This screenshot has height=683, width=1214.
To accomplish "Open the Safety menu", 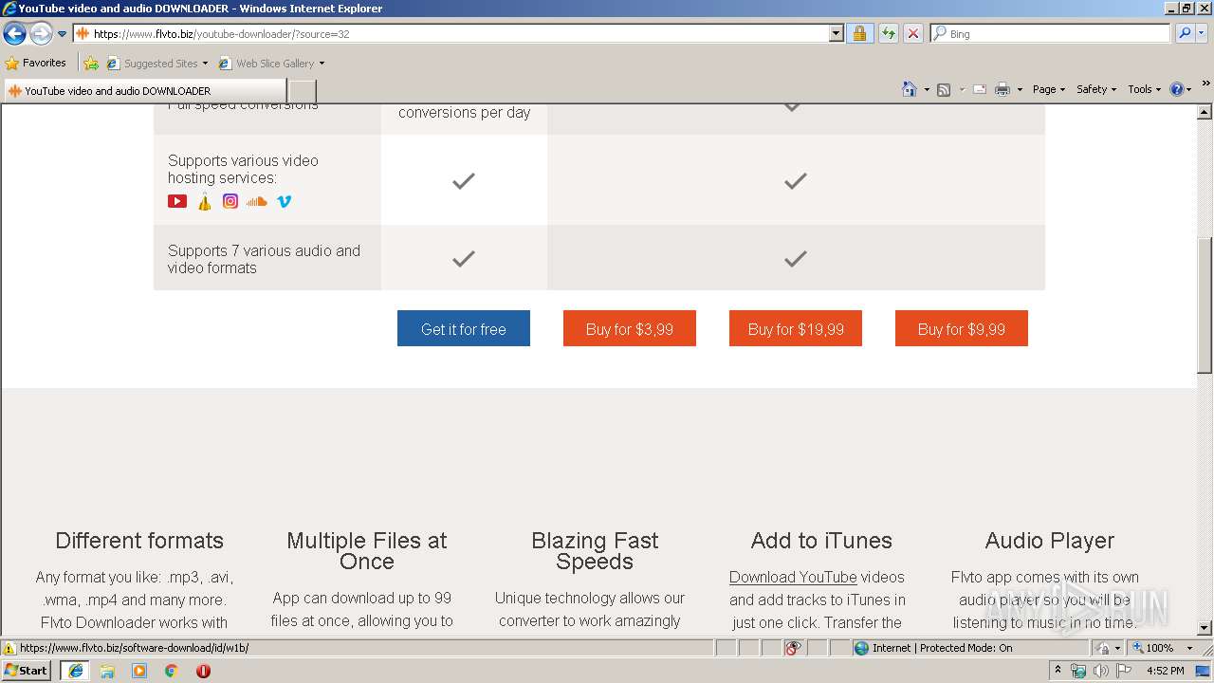I will coord(1095,89).
